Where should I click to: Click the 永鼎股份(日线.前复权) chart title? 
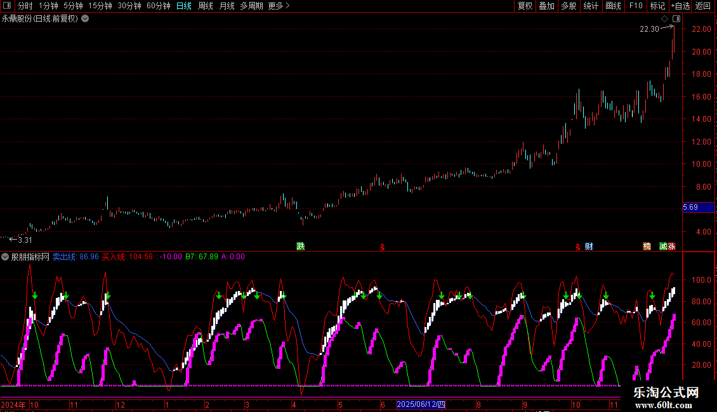click(x=40, y=19)
